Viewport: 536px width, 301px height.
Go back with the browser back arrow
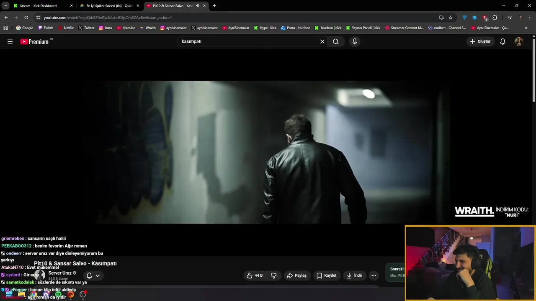coord(6,18)
